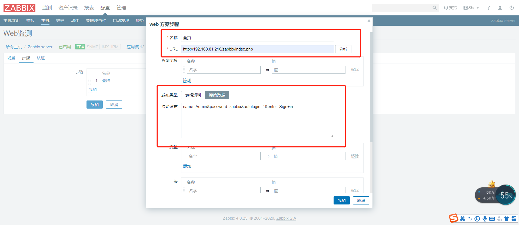519x225 pixels.
Task: Open the 支持 support link
Action: [x=451, y=8]
